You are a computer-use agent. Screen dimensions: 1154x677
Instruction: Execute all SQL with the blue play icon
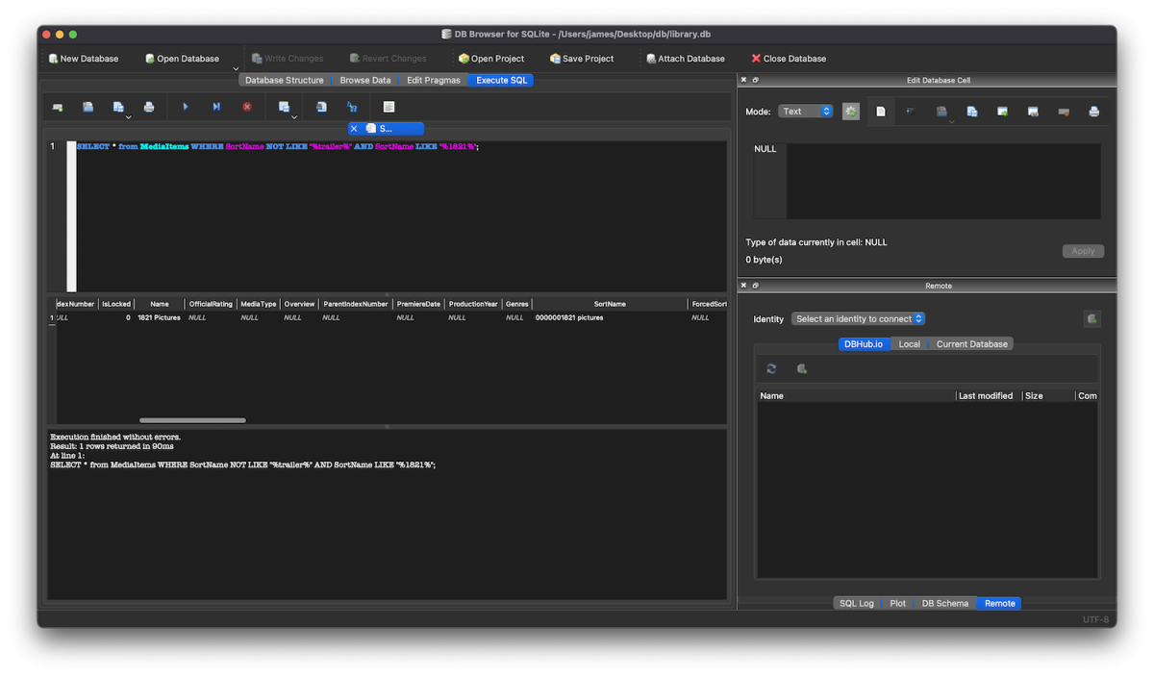coord(185,107)
